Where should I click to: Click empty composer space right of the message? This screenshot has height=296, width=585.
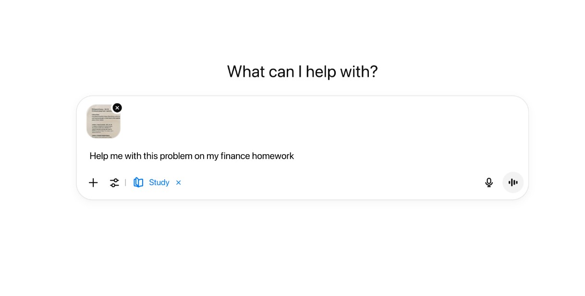coord(408,156)
